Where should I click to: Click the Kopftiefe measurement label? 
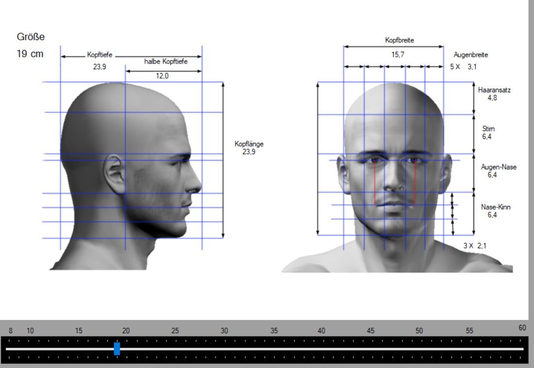(x=100, y=55)
